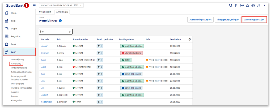Image resolution: width=271 pixels, height=108 pixels.
Task: Click the question mark help icon
Action: pyautogui.click(x=264, y=5)
